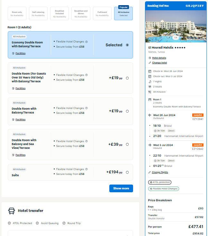Viewport: 208px width, 236px height.
Task: Open Facilities link for the Over 55 room
Action: [x=21, y=88]
